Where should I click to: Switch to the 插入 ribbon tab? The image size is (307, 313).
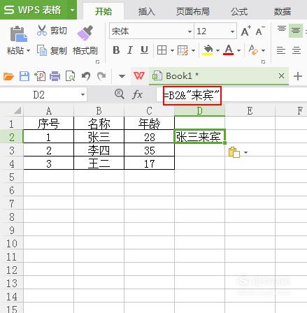click(147, 11)
